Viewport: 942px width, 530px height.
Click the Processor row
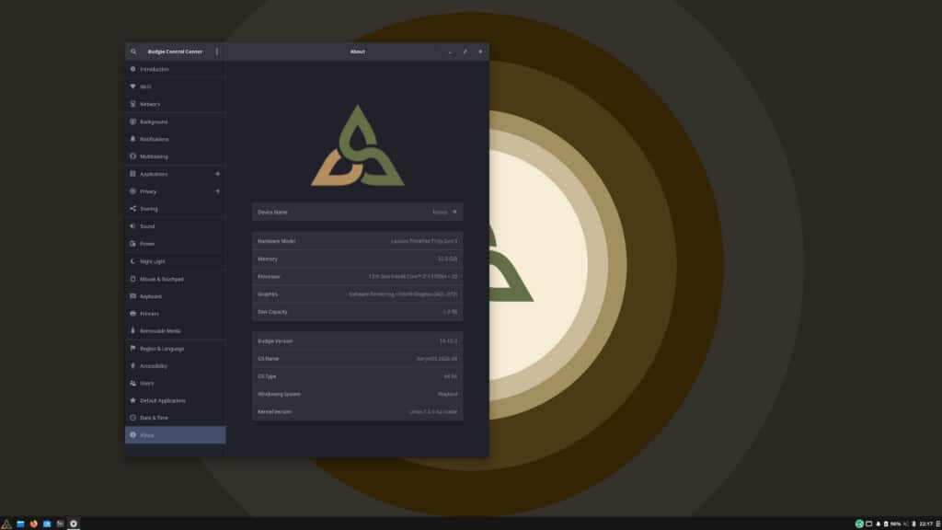[x=358, y=276]
